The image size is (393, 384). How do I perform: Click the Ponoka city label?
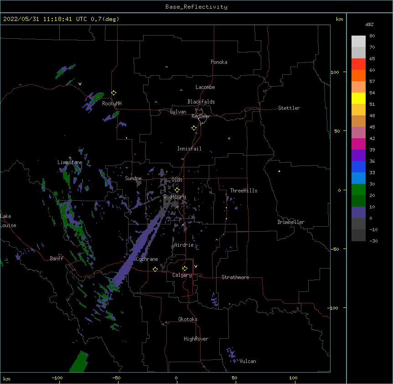219,62
